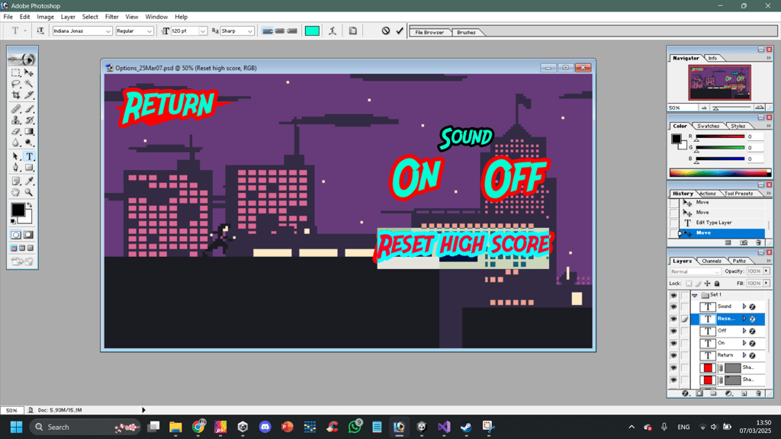Cancel current edits icon in options bar

(385, 30)
